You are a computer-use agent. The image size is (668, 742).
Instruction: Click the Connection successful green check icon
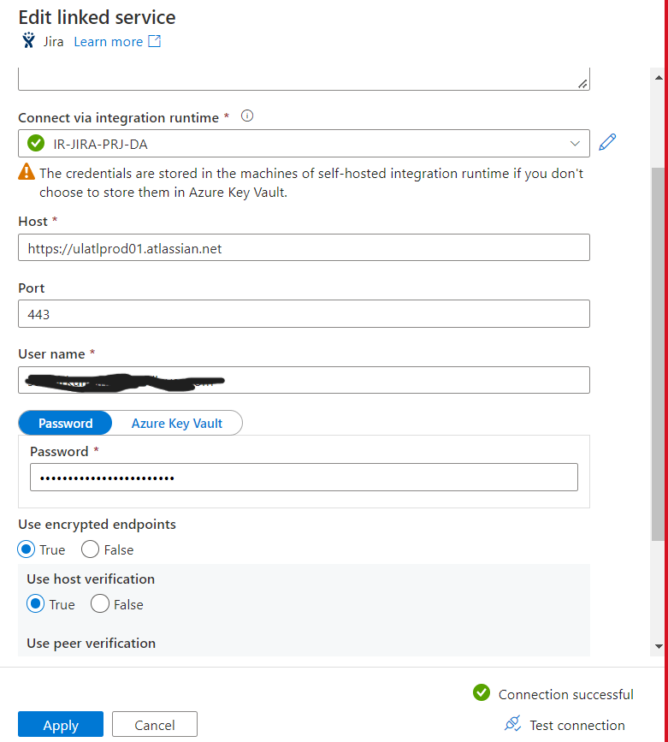pyautogui.click(x=482, y=692)
